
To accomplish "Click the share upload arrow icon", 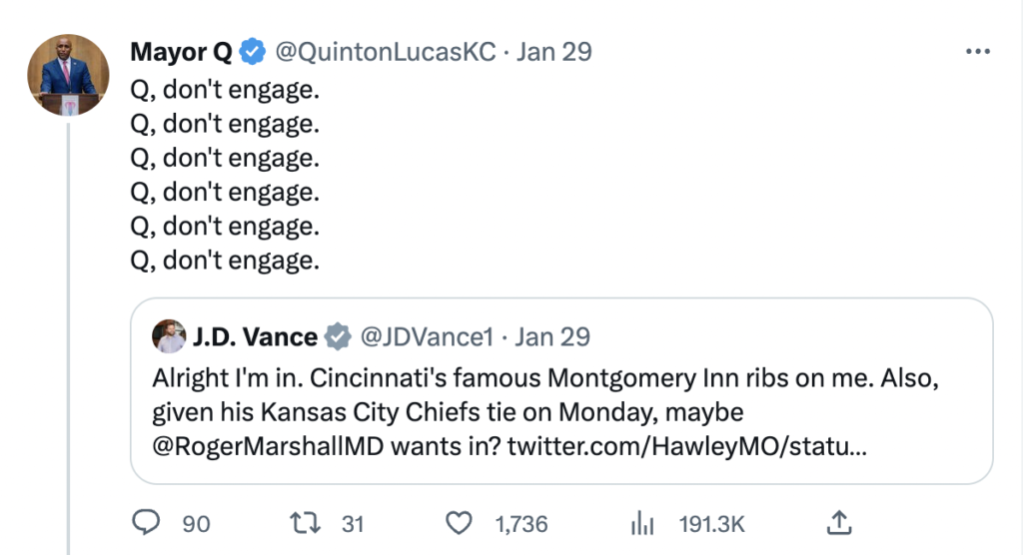I will 839,521.
